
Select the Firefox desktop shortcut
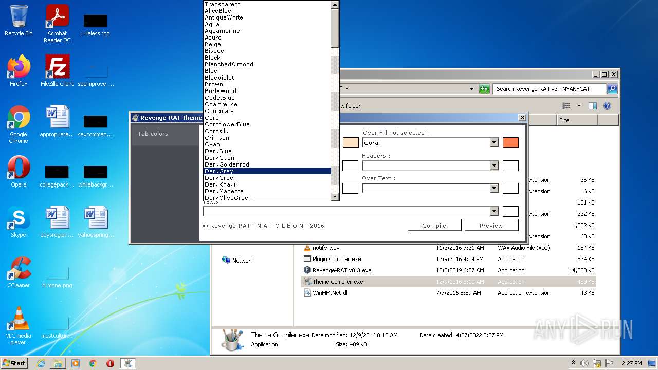pyautogui.click(x=19, y=70)
